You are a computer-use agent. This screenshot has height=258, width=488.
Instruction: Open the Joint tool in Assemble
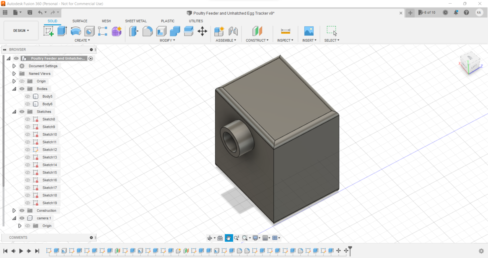click(233, 31)
